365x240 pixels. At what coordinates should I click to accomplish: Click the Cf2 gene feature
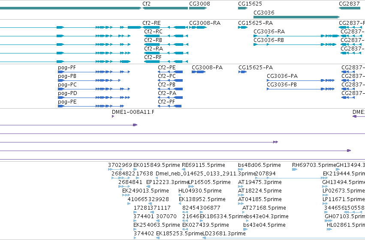tap(165, 8)
